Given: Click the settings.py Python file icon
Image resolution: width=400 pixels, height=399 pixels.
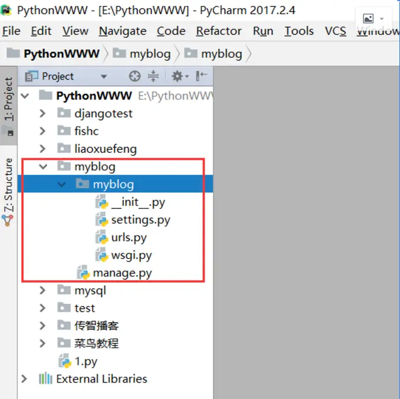Looking at the screenshot, I should 102,220.
